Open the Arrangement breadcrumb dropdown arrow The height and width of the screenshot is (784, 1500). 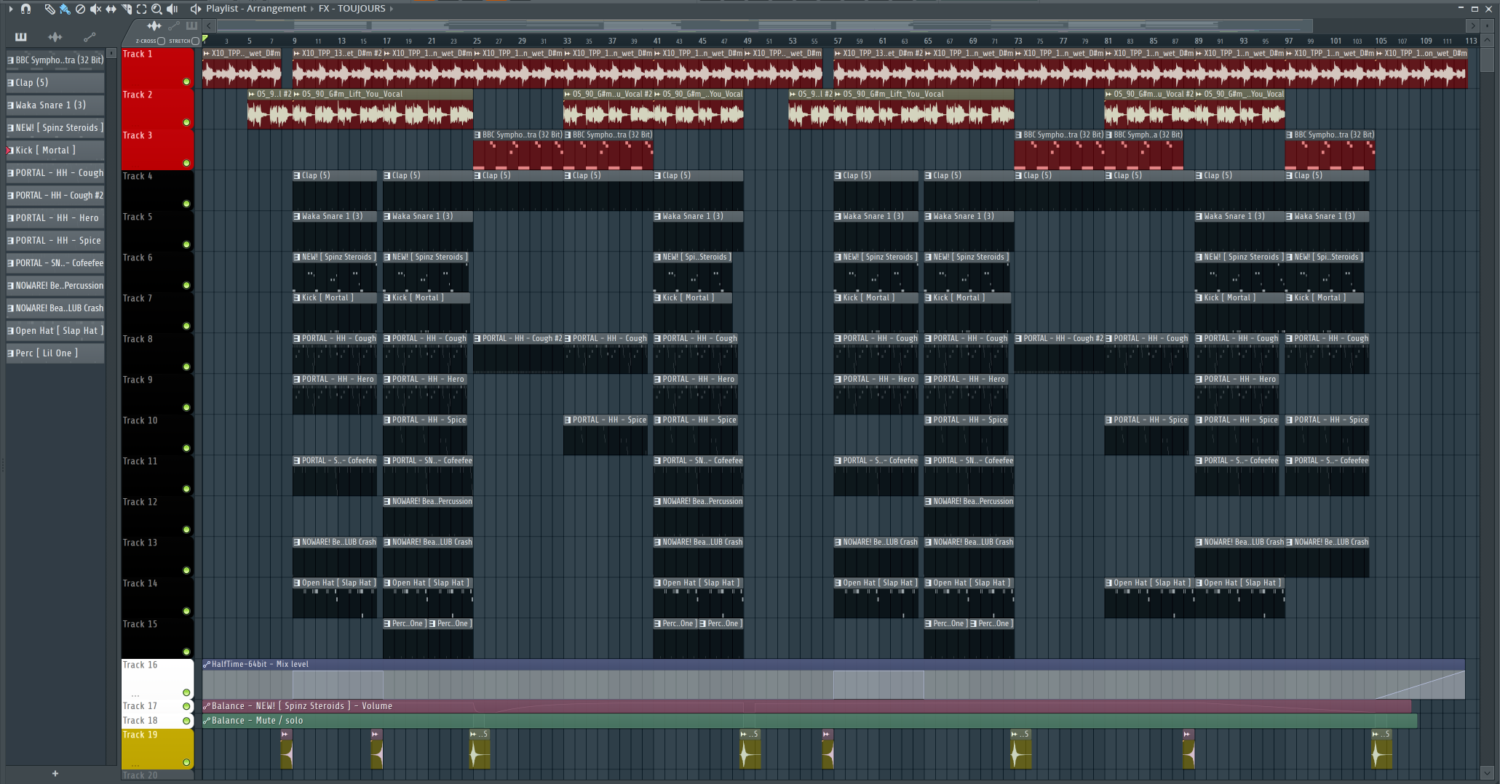312,9
